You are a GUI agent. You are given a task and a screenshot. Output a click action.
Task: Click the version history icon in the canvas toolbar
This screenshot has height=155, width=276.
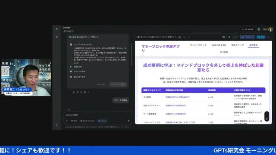coord(229,37)
